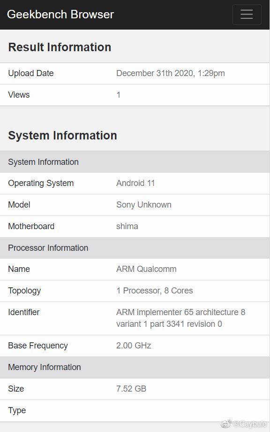This screenshot has width=270, height=432.
Task: Click the Memory Information section header
Action: tap(135, 367)
